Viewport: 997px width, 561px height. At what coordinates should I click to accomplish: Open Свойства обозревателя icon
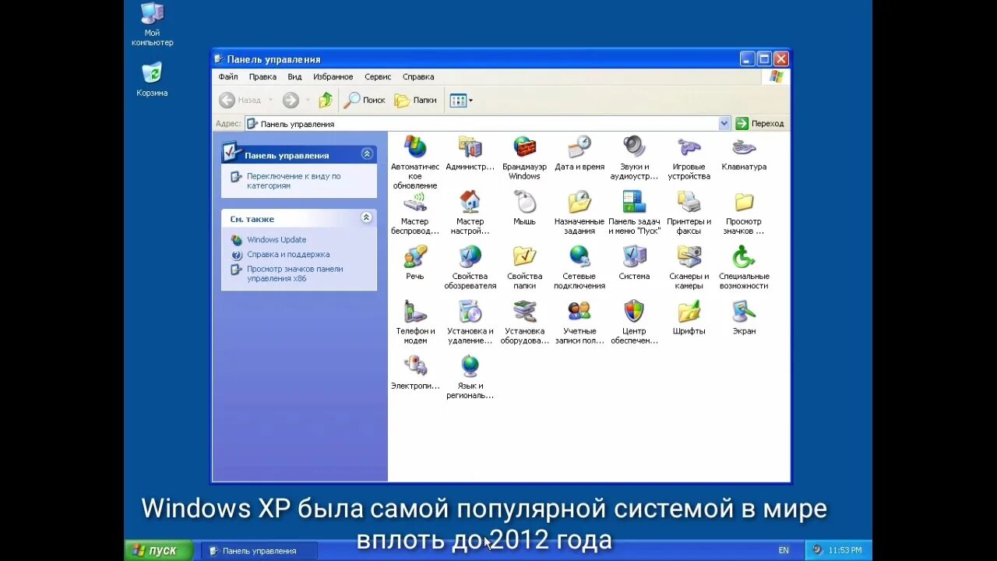470,256
